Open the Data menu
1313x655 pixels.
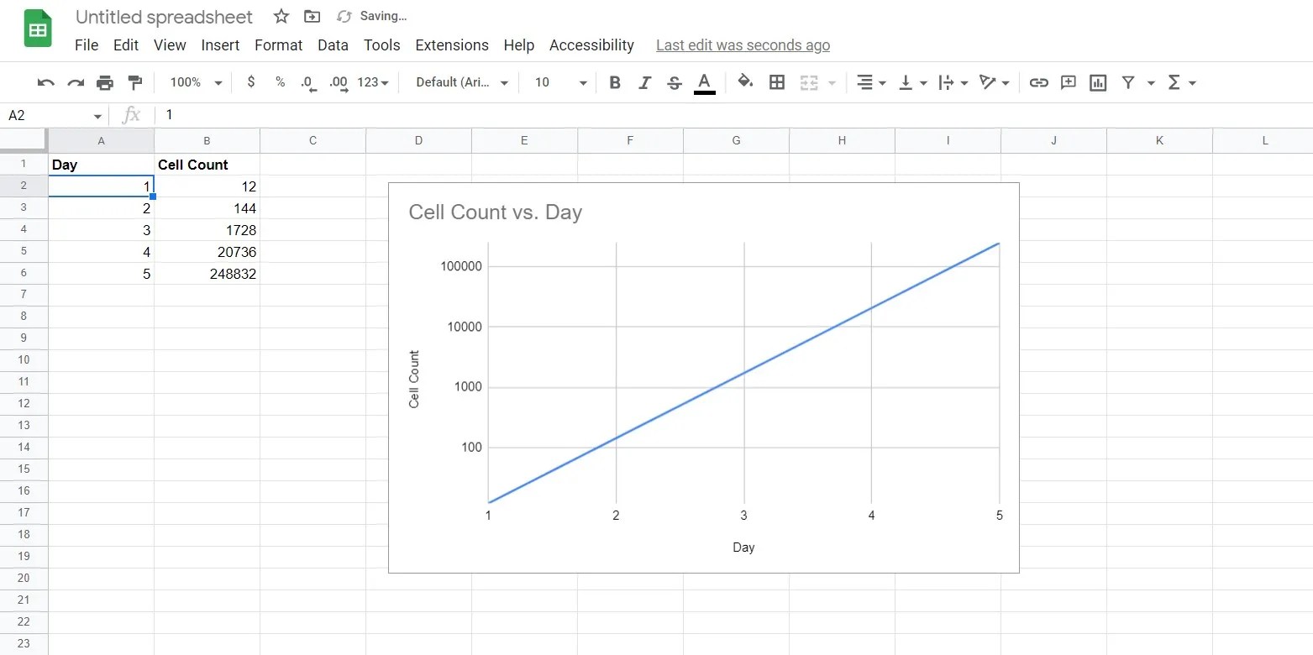click(333, 45)
